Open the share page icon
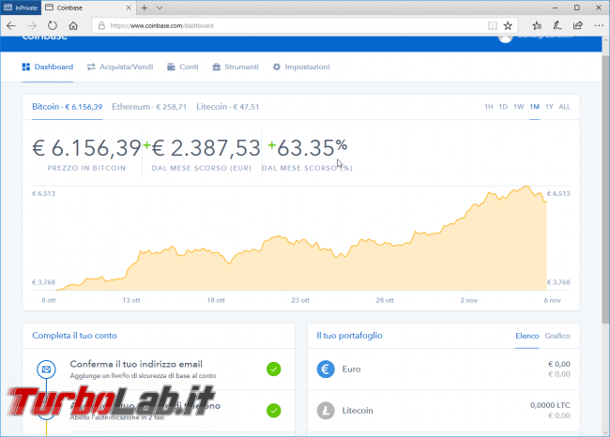The width and height of the screenshot is (610, 437). (578, 25)
